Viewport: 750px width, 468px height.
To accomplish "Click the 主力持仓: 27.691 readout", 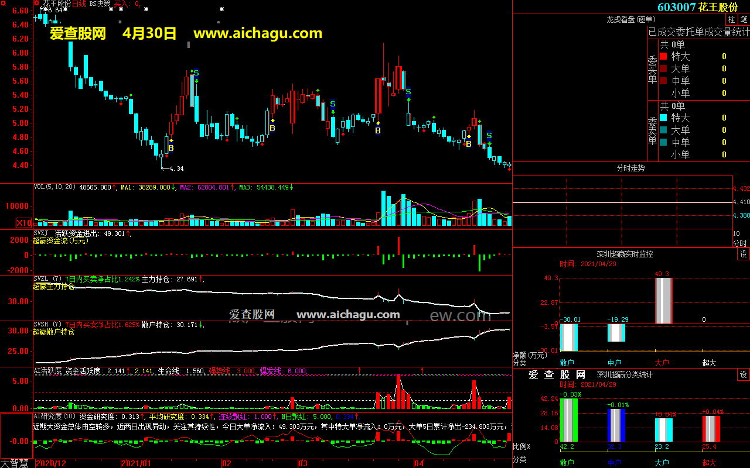I will coord(170,279).
